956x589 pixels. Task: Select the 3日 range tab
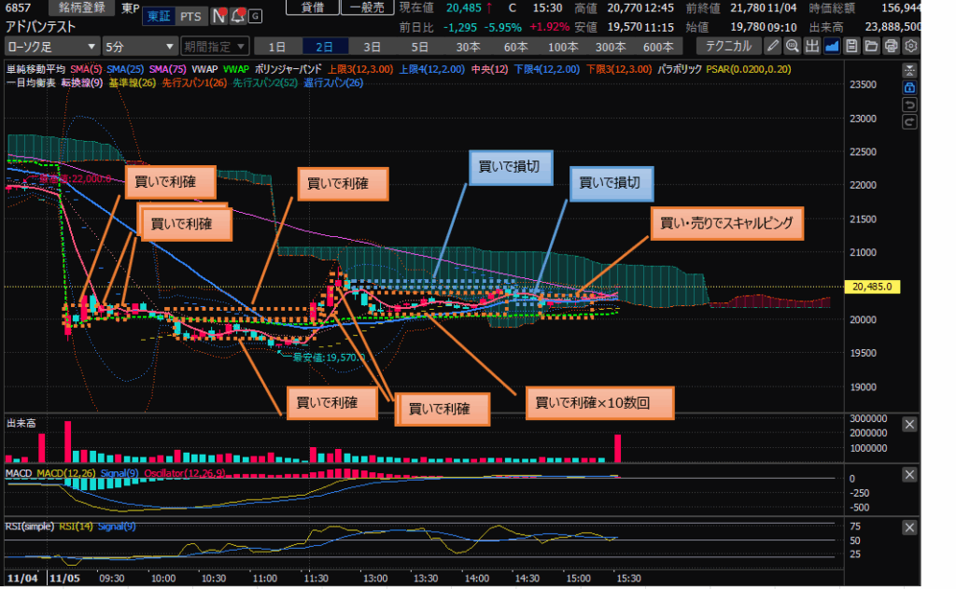373,46
